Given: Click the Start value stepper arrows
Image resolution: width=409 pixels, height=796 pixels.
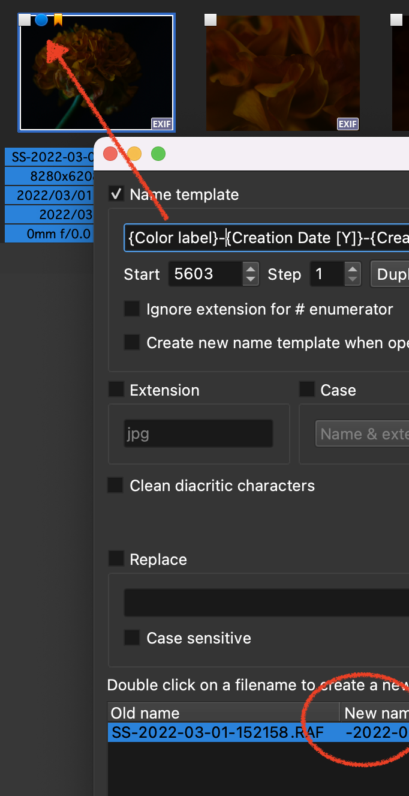Looking at the screenshot, I should tap(251, 274).
